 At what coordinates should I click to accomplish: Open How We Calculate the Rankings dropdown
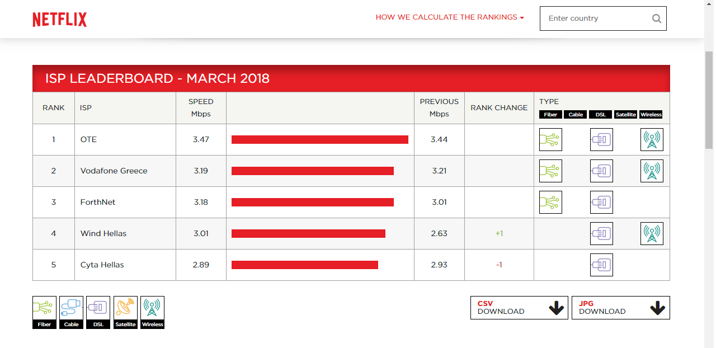pos(450,17)
